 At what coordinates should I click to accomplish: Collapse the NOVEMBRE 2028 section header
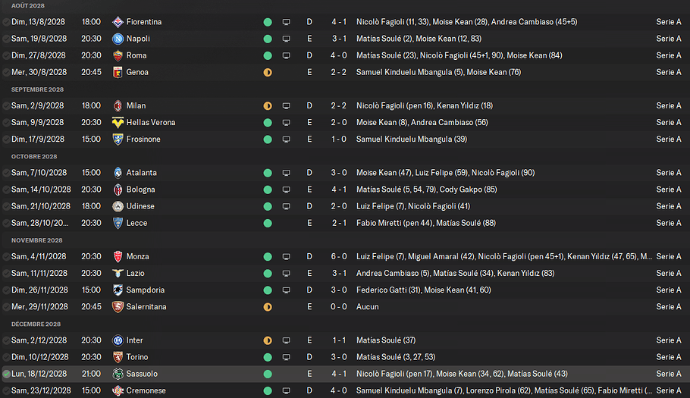39,240
